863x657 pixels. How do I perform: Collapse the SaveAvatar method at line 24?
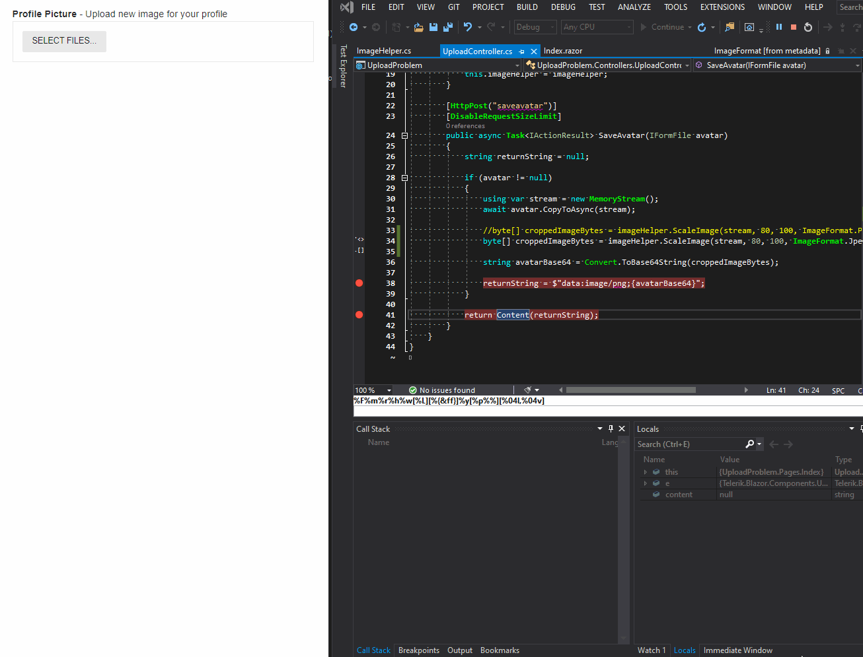(404, 135)
